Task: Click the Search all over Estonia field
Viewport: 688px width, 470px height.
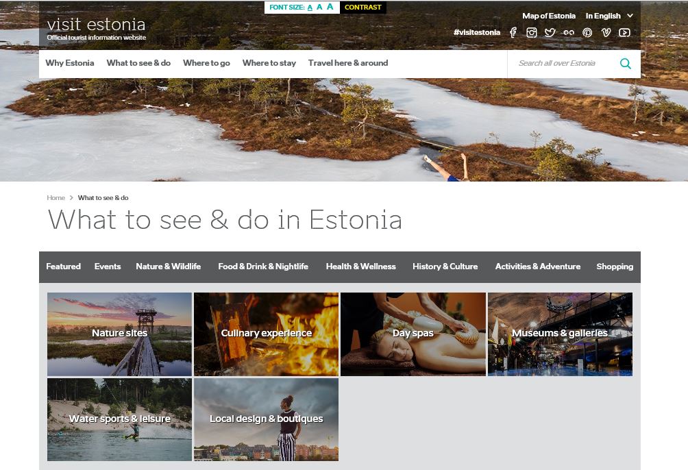Action: click(563, 64)
